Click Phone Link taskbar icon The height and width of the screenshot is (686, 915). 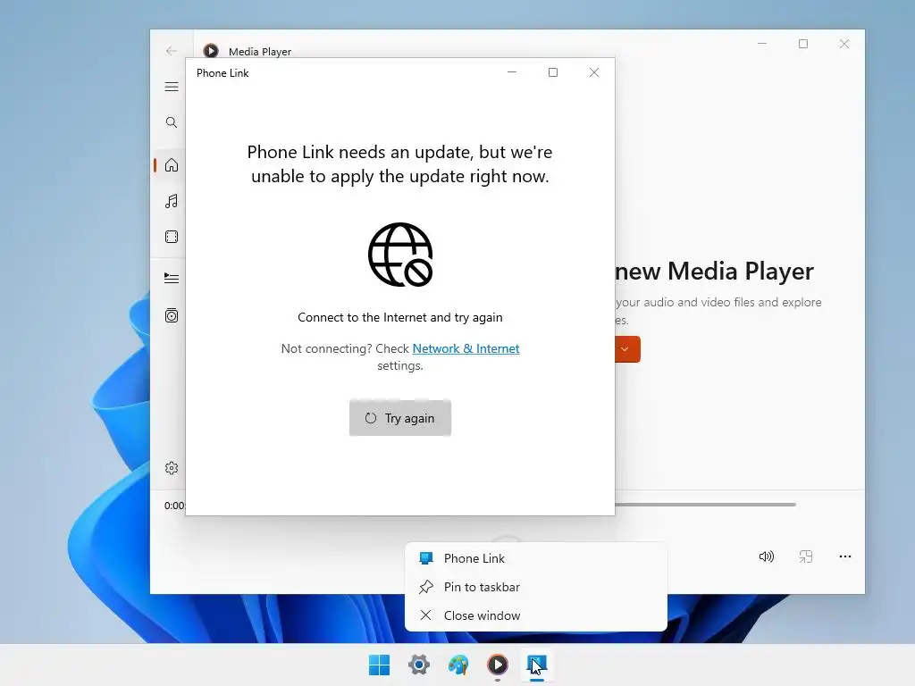[537, 665]
